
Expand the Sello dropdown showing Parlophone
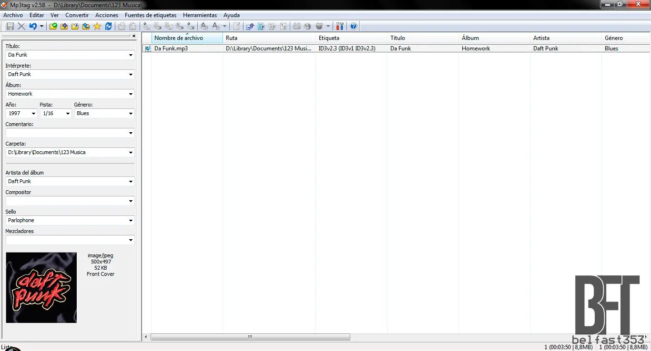coord(131,221)
